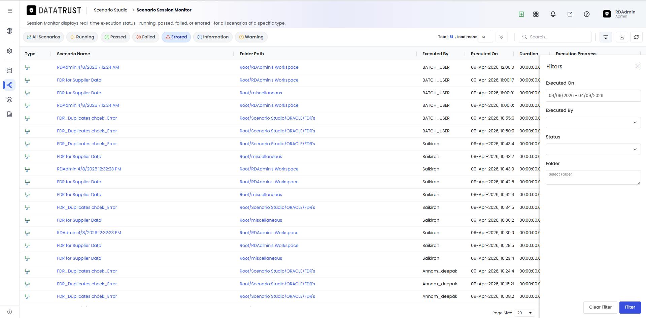This screenshot has width=646, height=318.
Task: Open the Page Size dropdown
Action: tap(524, 313)
